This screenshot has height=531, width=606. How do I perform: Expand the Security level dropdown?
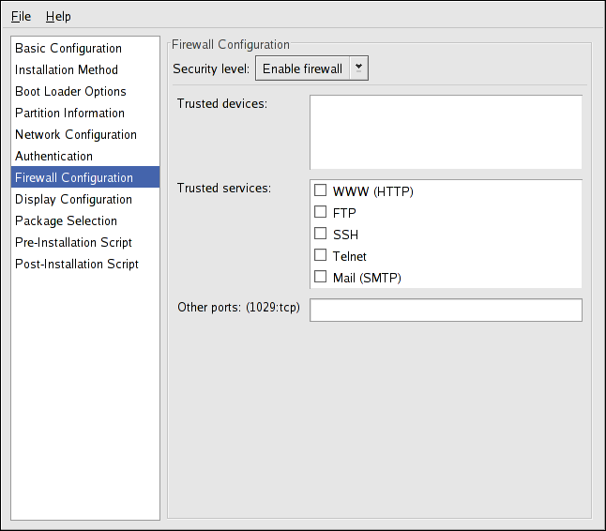coord(311,68)
